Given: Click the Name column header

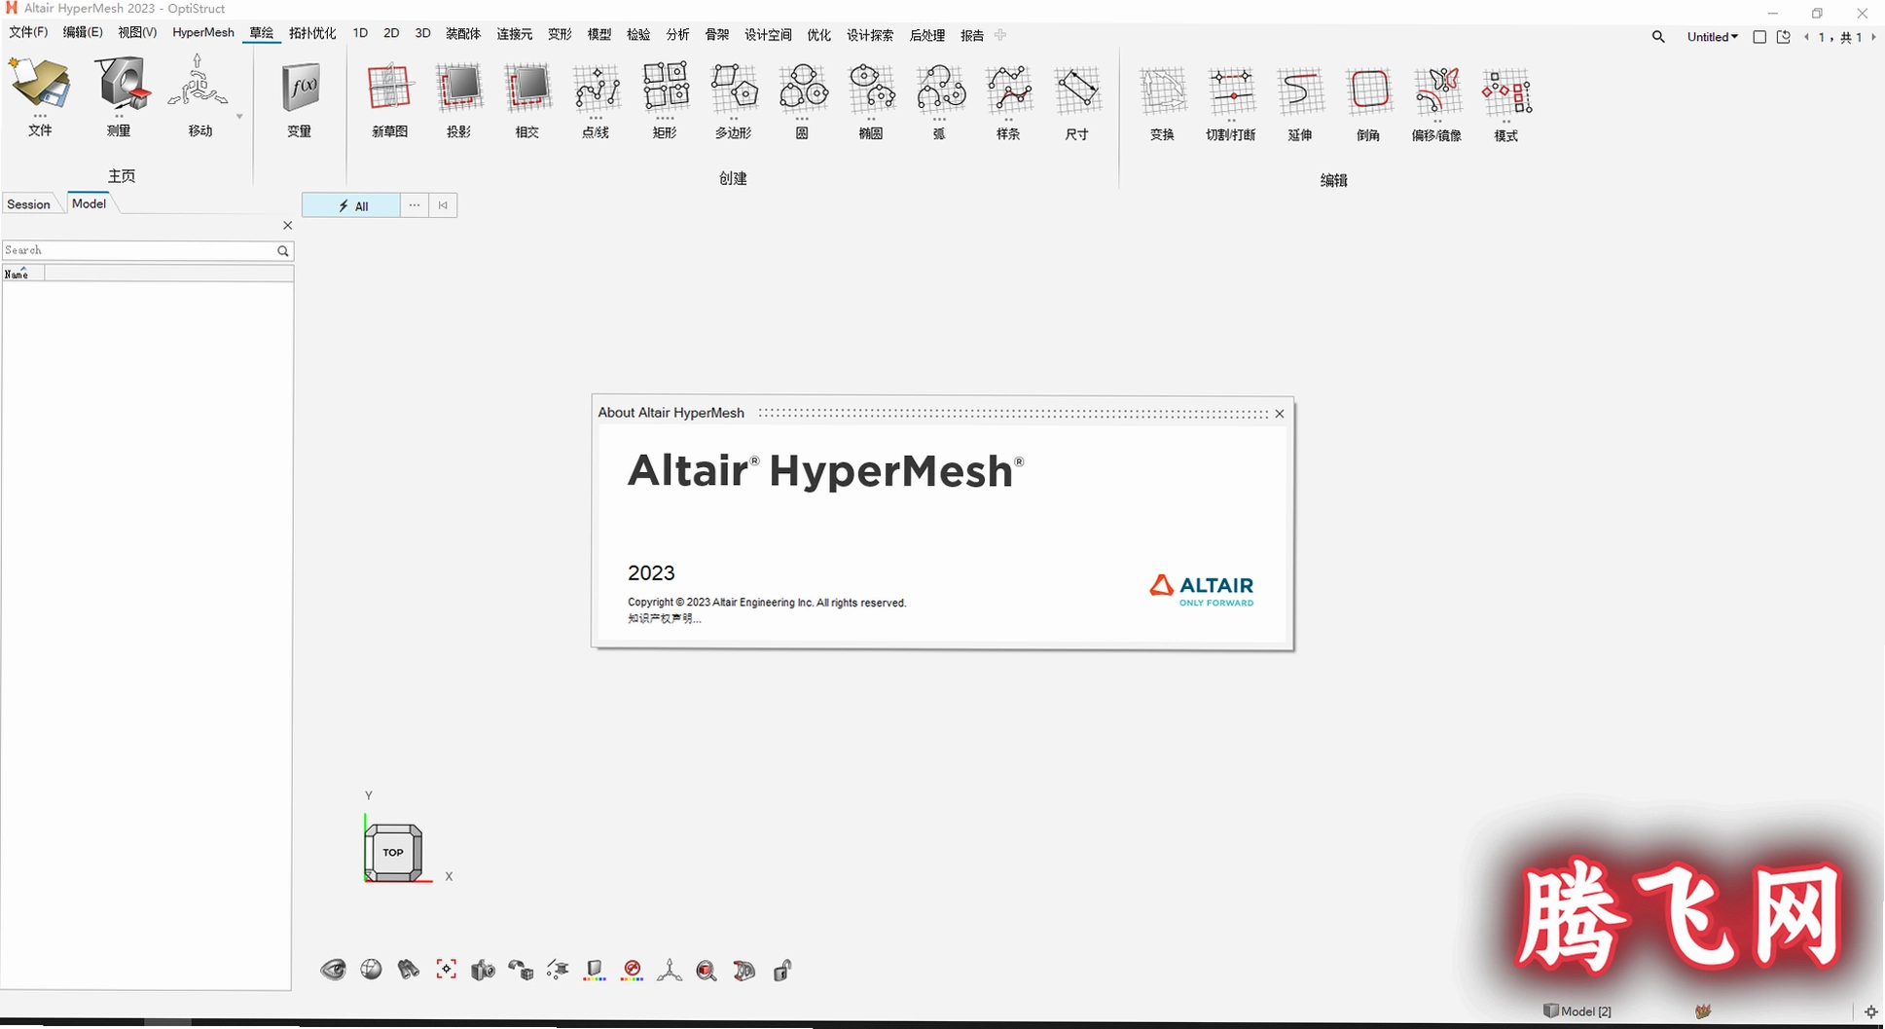Looking at the screenshot, I should [23, 275].
